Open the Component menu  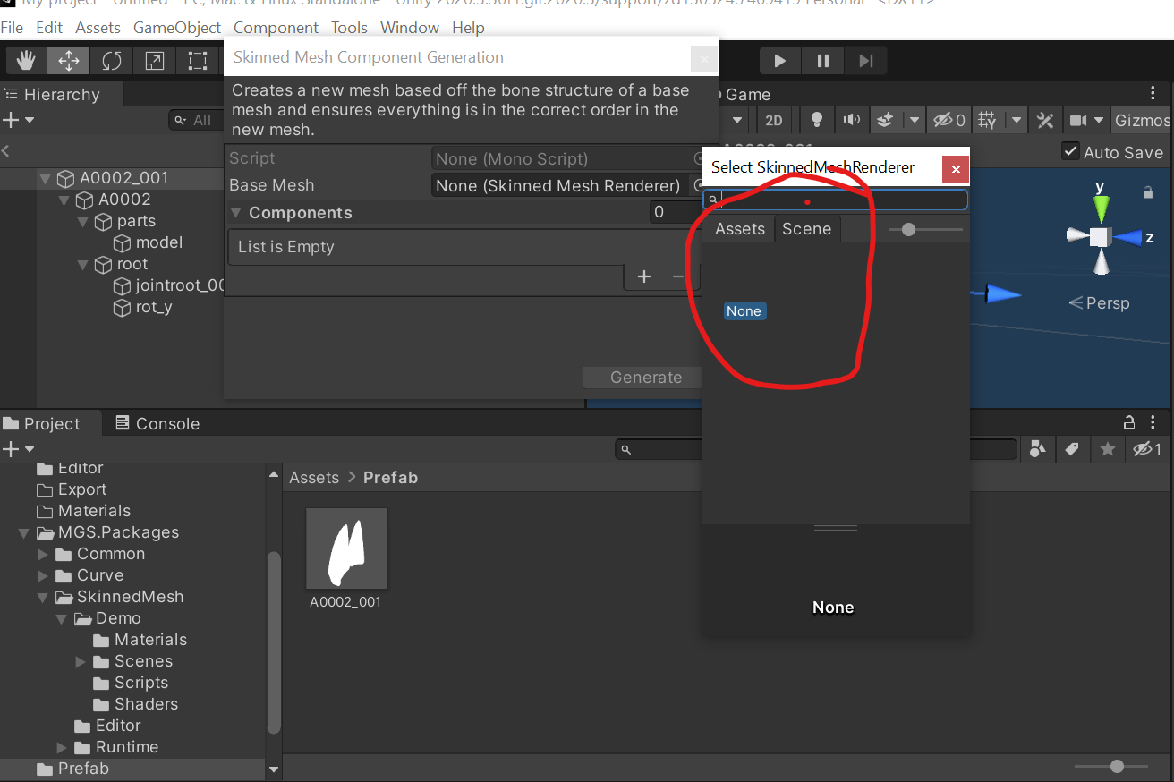point(276,28)
